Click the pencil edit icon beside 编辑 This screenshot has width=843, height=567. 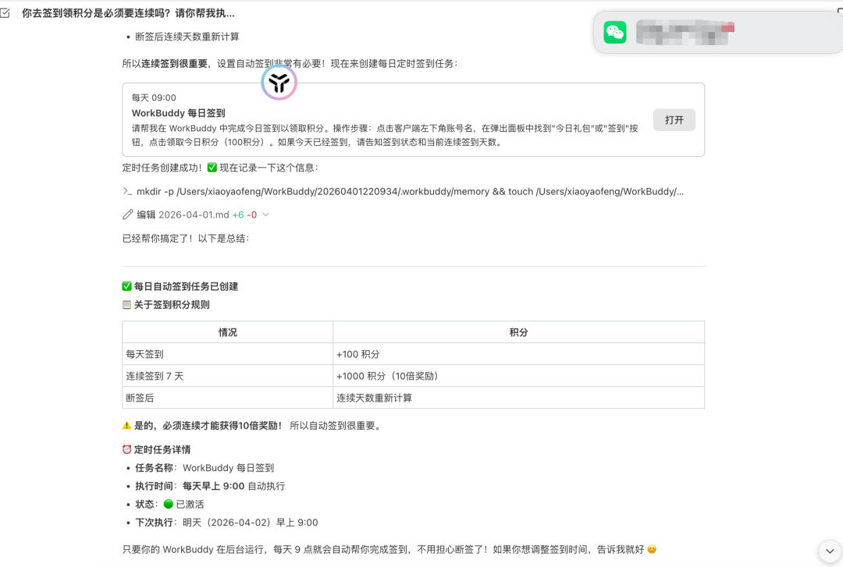(x=127, y=214)
